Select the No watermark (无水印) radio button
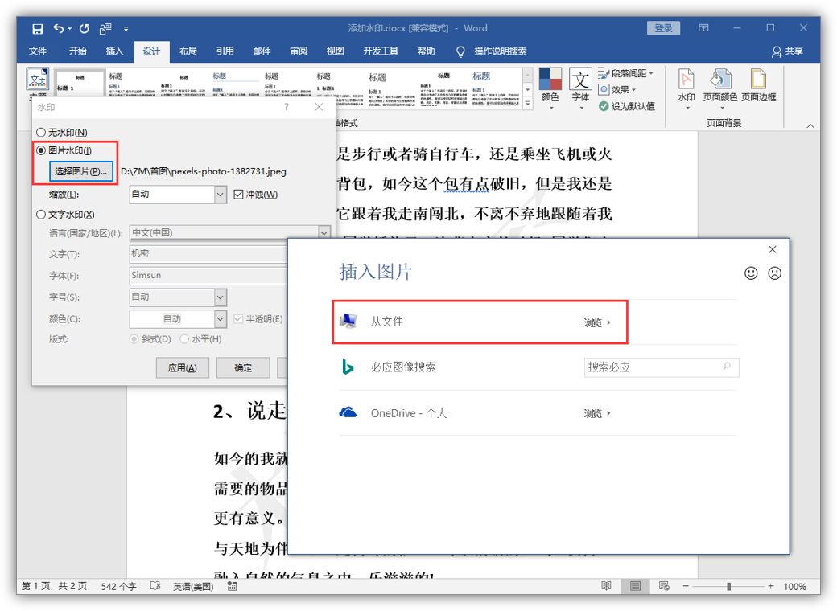Viewport: 837px width, 611px height. pos(41,132)
